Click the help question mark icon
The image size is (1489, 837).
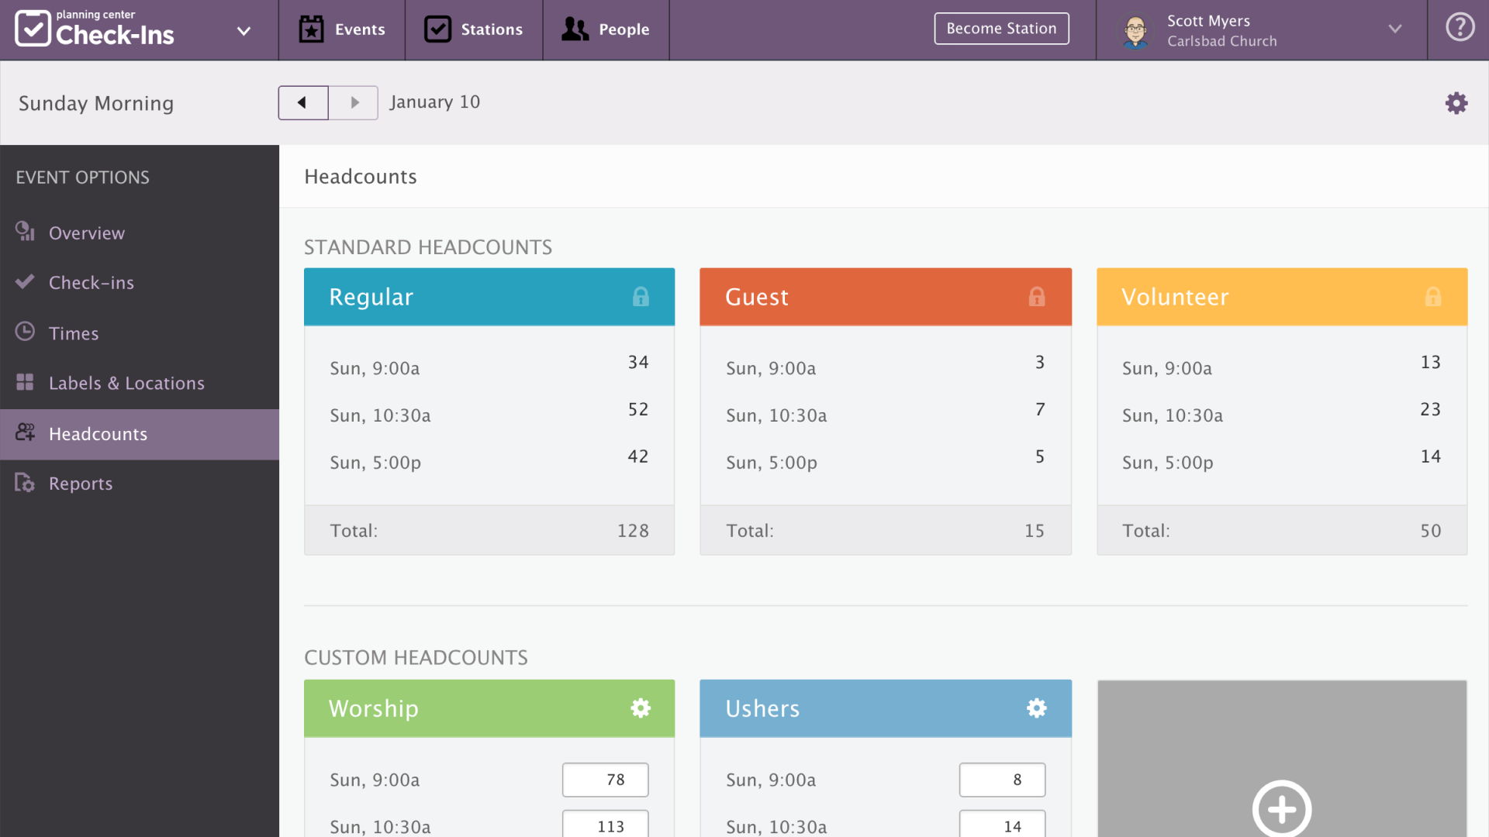1460,26
